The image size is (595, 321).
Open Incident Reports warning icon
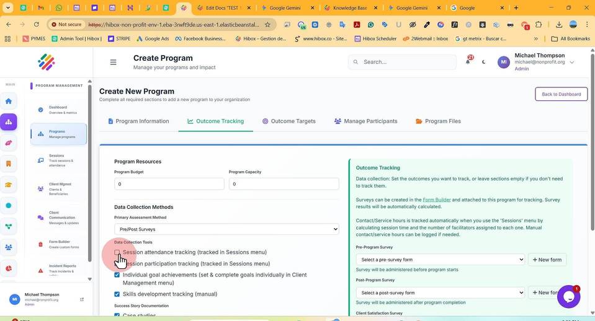40,271
